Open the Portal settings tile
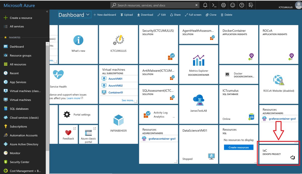Viewport: 302px width, 174px height. (x=78, y=114)
